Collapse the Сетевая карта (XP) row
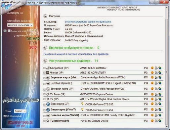Screen dimensions: 170x130 [48, 83]
